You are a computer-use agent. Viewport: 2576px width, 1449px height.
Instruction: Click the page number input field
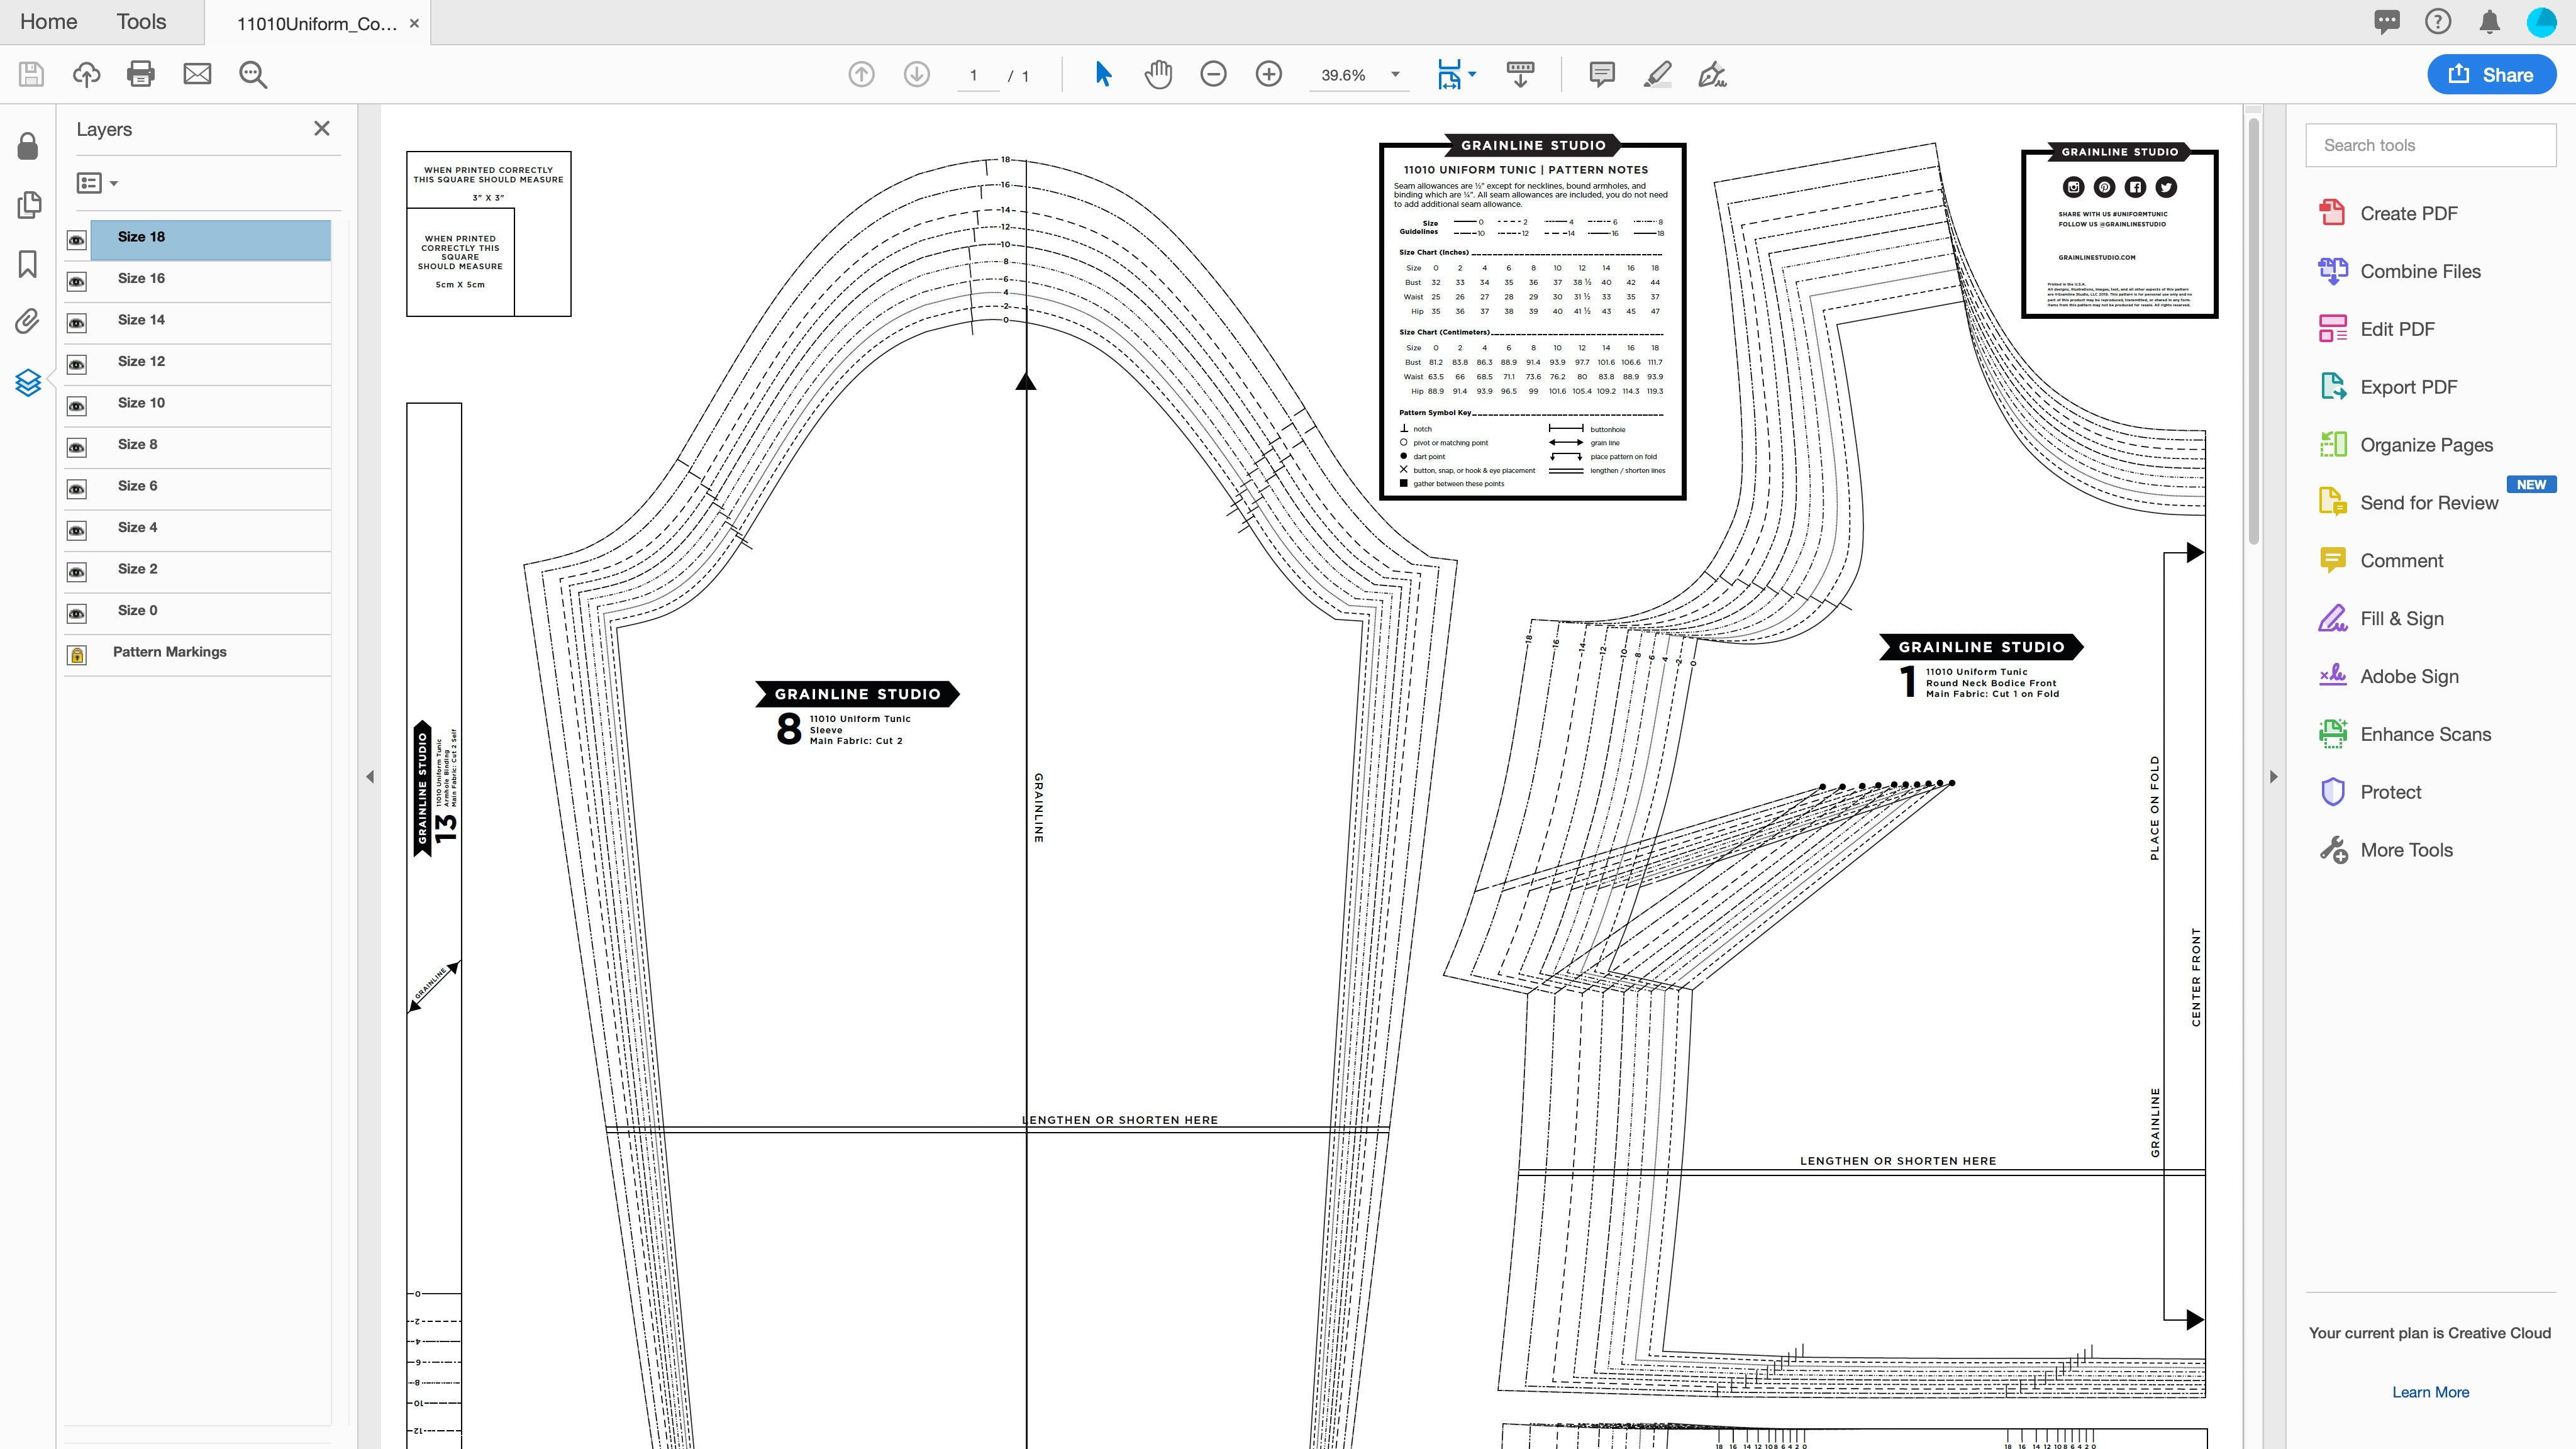(x=978, y=74)
